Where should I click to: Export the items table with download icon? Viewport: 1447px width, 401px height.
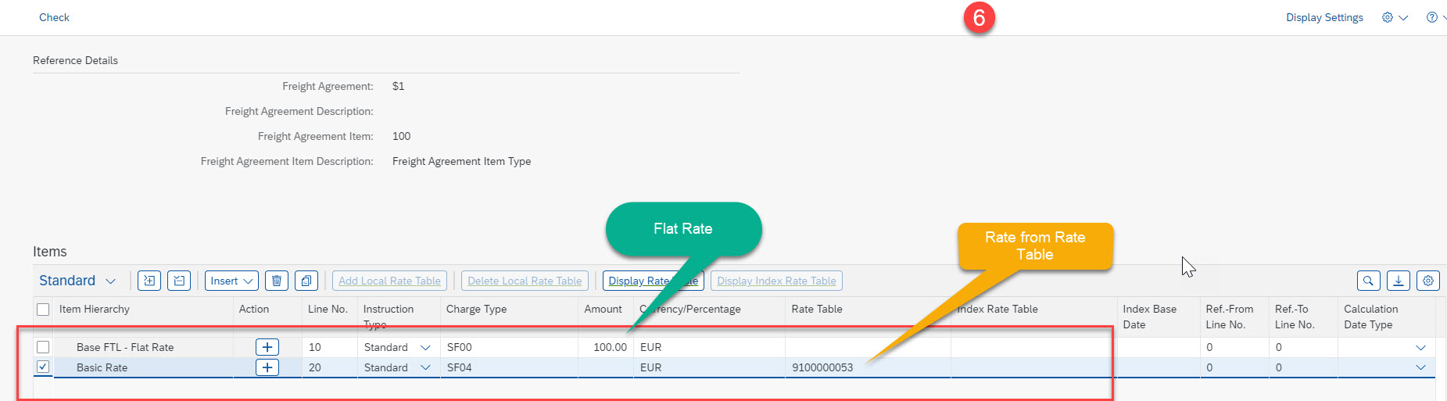point(1398,281)
